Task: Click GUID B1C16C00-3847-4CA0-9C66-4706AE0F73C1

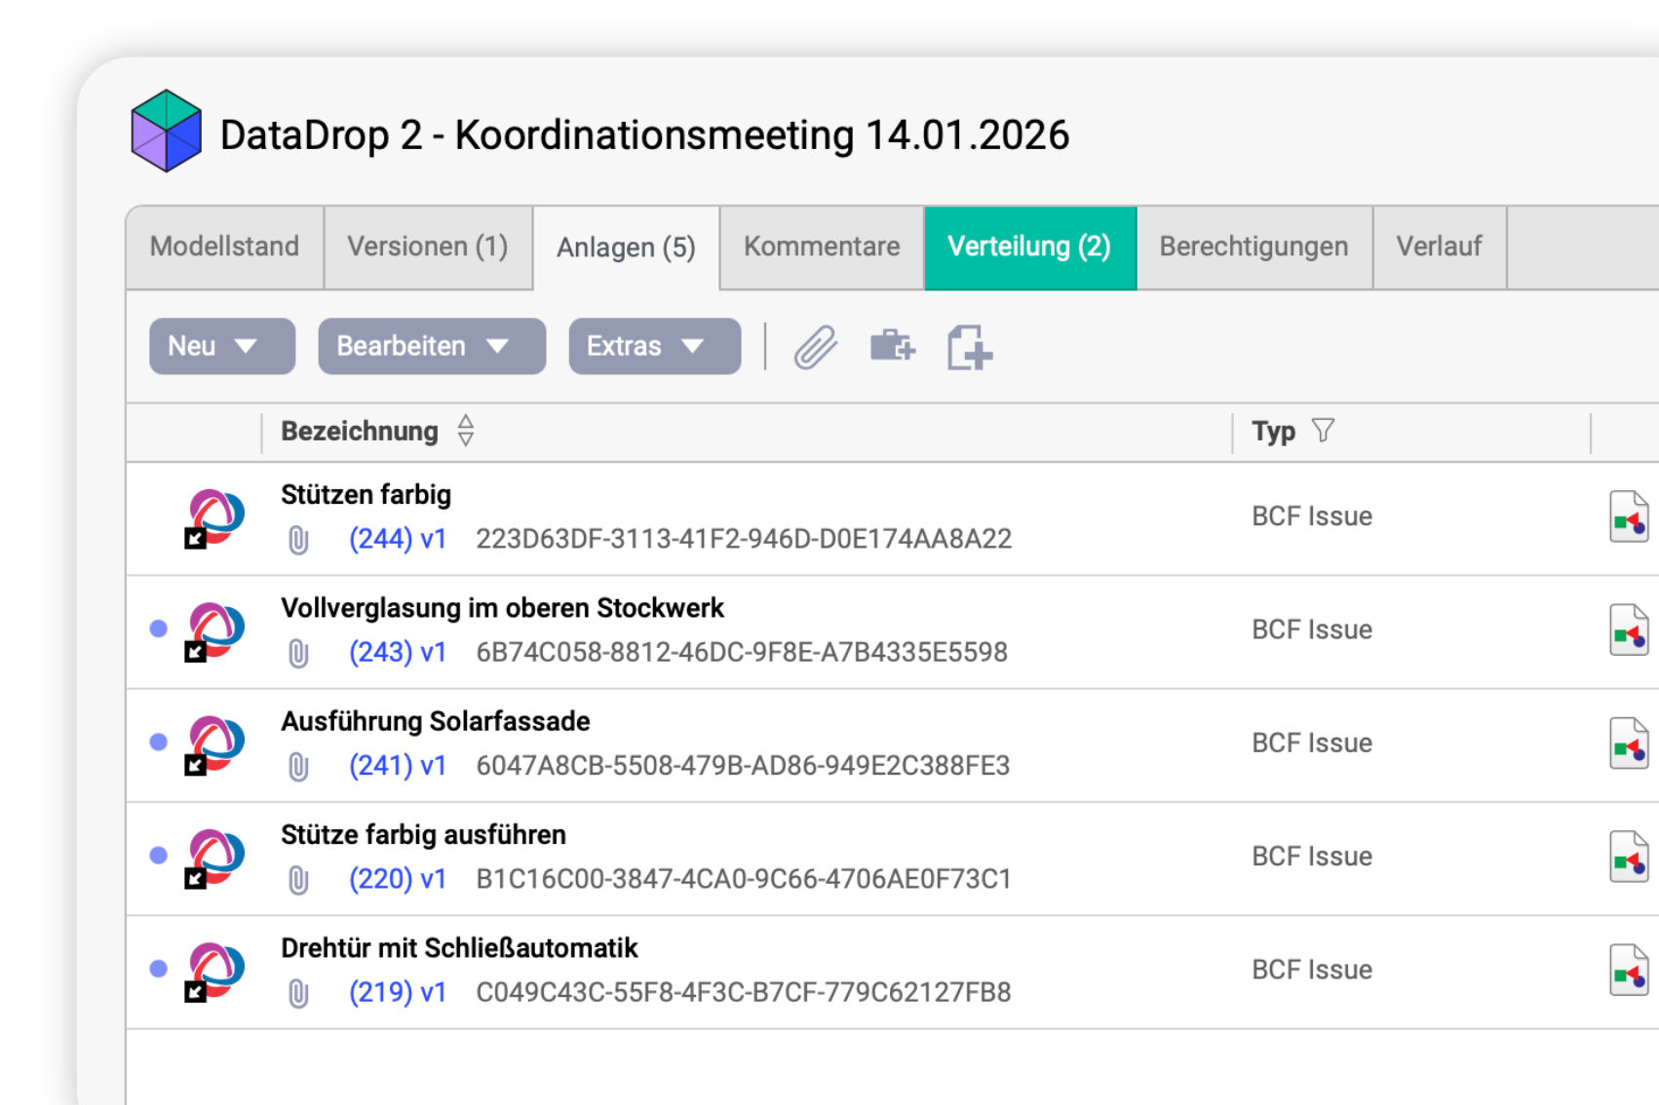Action: coord(744,879)
